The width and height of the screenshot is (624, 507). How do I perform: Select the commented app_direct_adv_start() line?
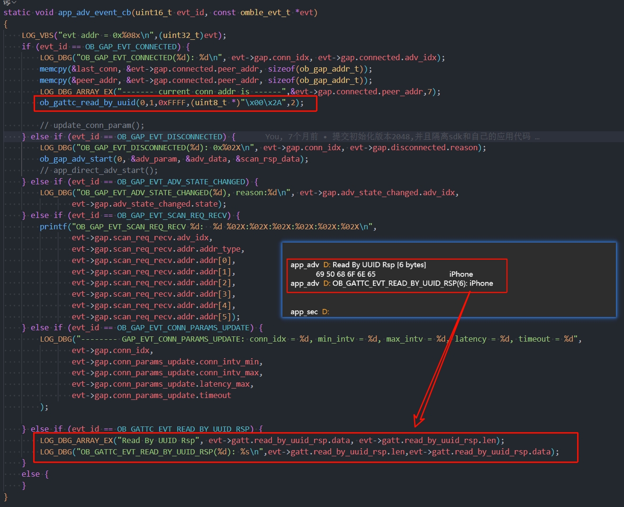coord(99,170)
